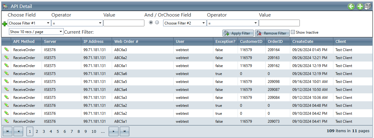The width and height of the screenshot is (374, 138).
Task: Click edit pencil for order ABC5a6
Action: point(6,73)
